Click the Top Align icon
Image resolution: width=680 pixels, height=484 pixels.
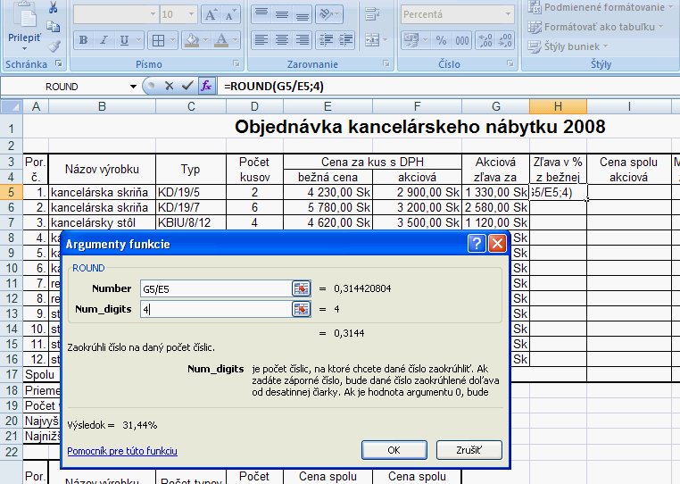tap(261, 14)
